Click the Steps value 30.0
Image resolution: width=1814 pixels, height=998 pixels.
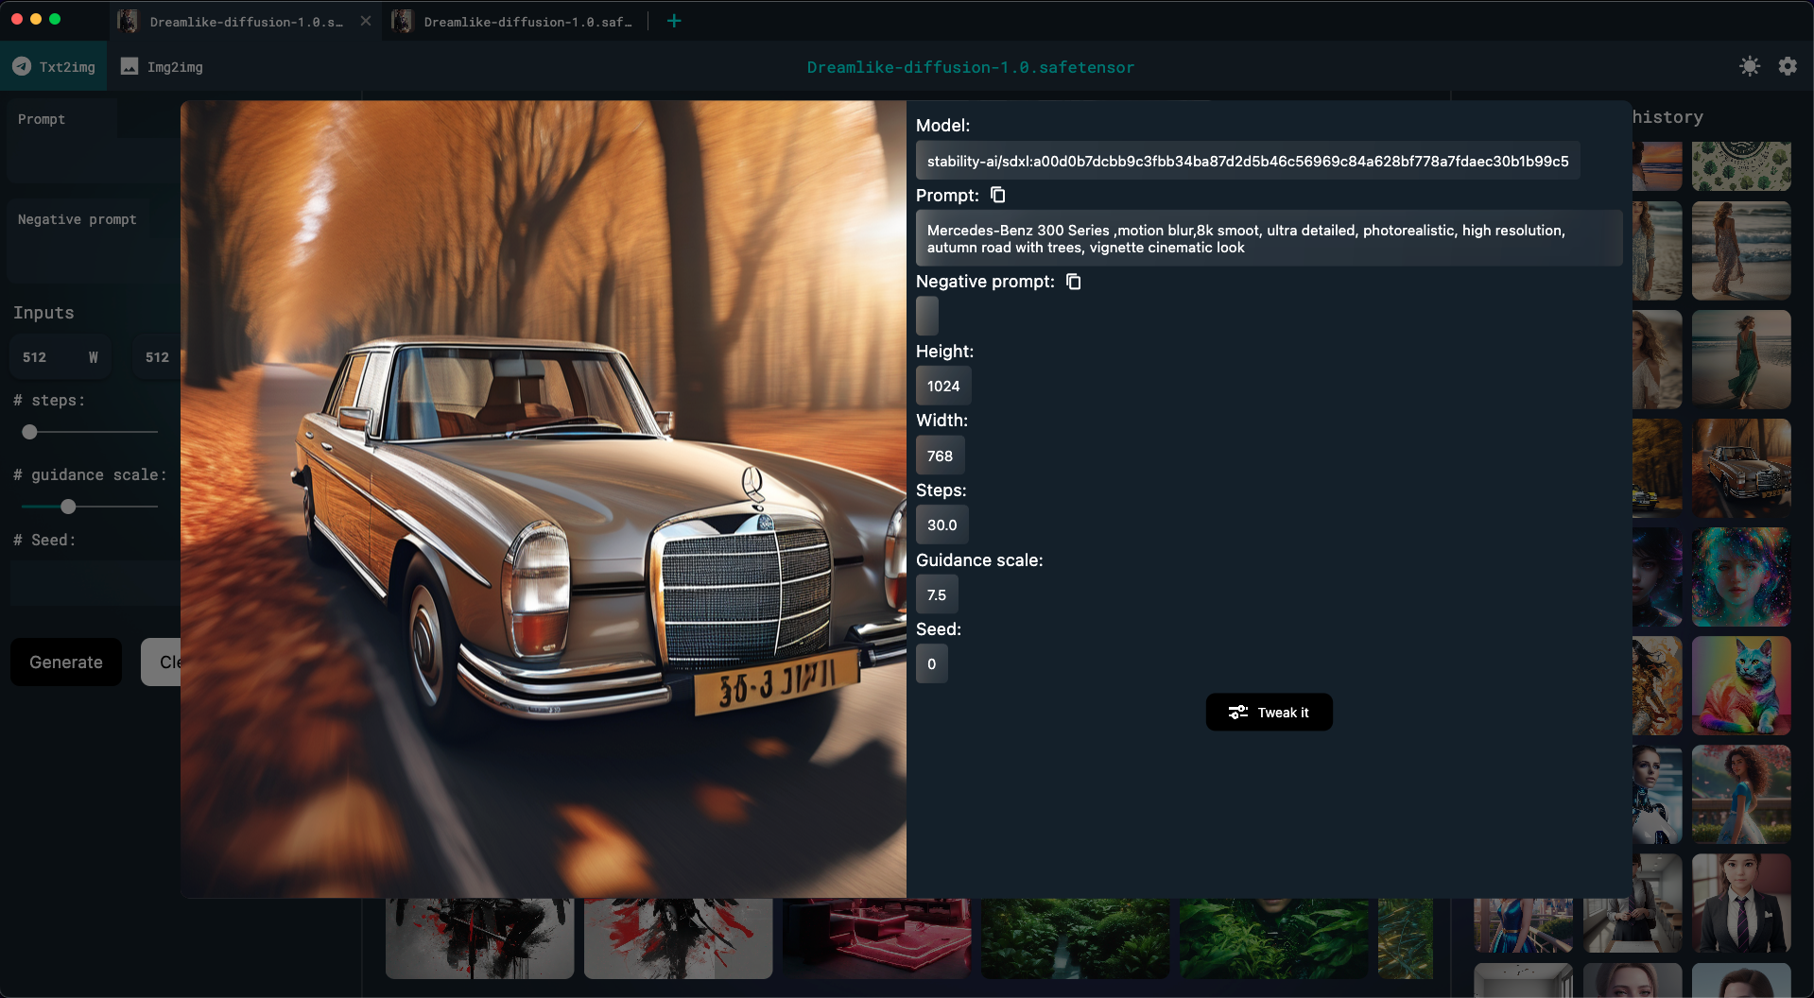(x=942, y=525)
